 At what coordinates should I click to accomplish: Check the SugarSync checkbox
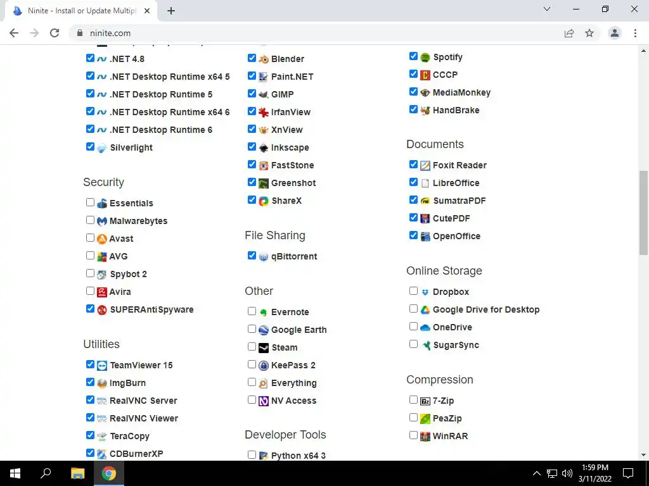pos(413,344)
